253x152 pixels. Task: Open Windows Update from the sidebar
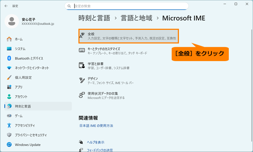38,144
